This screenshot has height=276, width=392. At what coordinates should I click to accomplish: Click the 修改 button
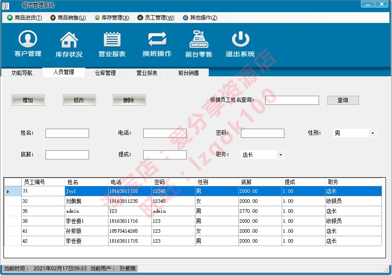(x=79, y=100)
